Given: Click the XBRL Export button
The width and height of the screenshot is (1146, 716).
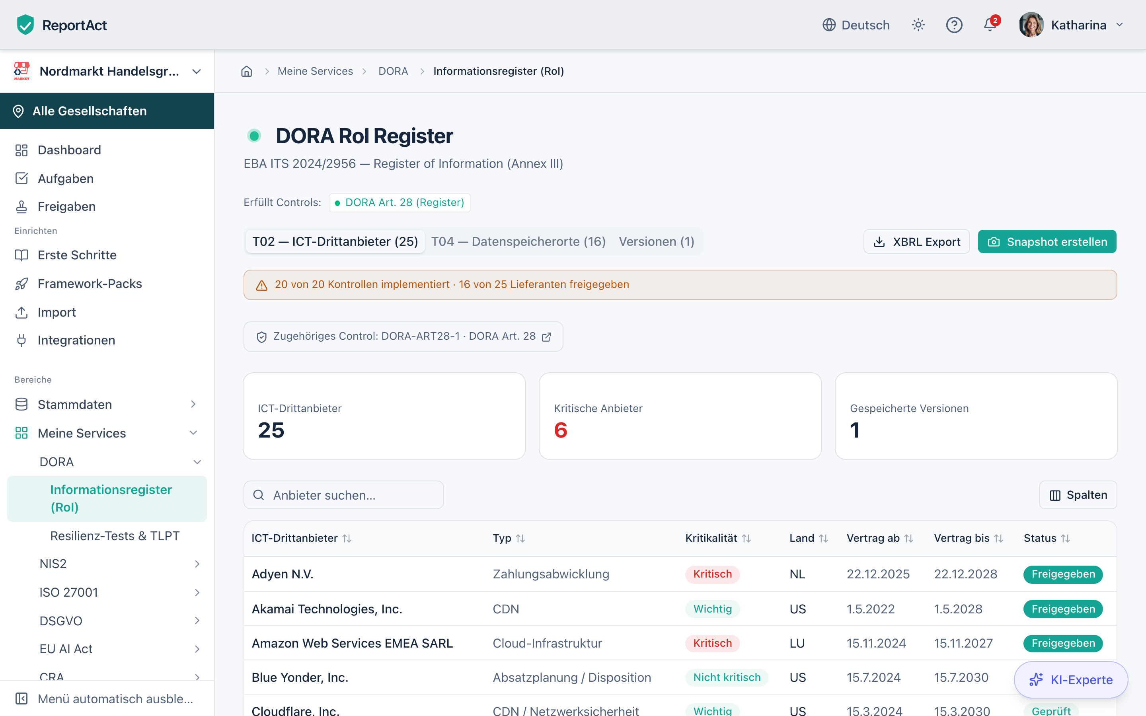Looking at the screenshot, I should click(916, 241).
